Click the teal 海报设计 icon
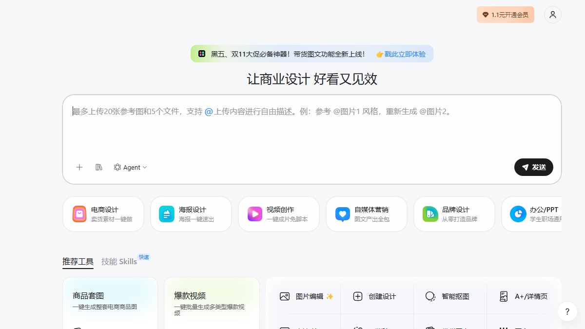585x329 pixels. (x=167, y=214)
